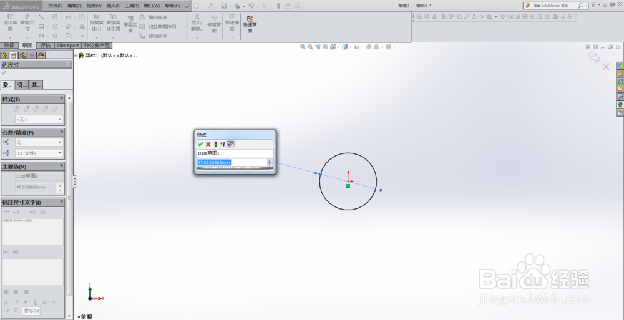Switch to the DimXpert tab
The image size is (624, 320).
68,46
